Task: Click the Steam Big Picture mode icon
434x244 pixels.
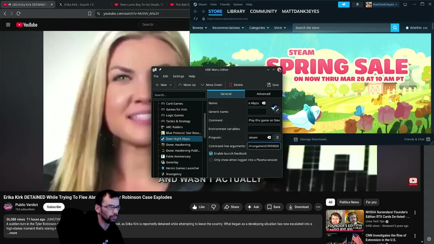Action: (405, 4)
